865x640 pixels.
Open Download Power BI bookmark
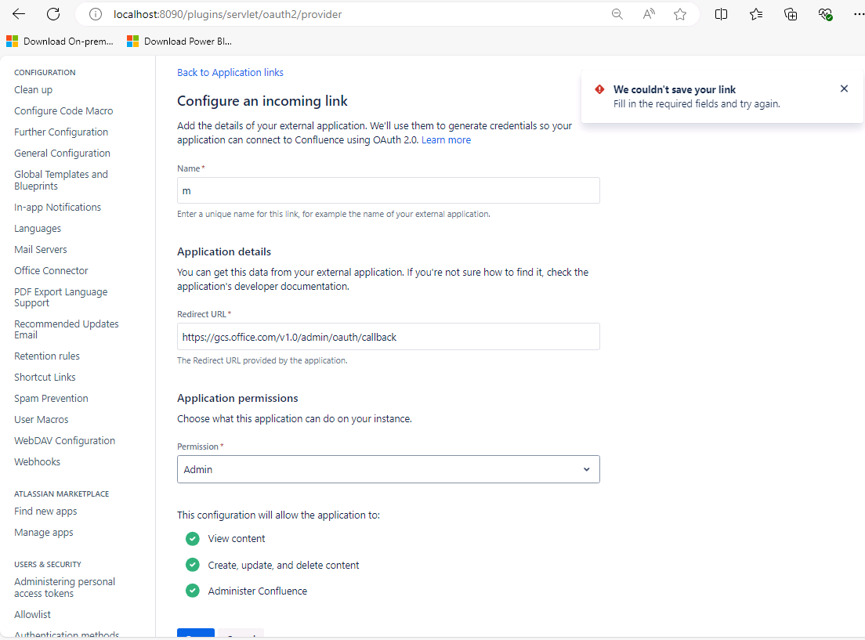pyautogui.click(x=180, y=42)
